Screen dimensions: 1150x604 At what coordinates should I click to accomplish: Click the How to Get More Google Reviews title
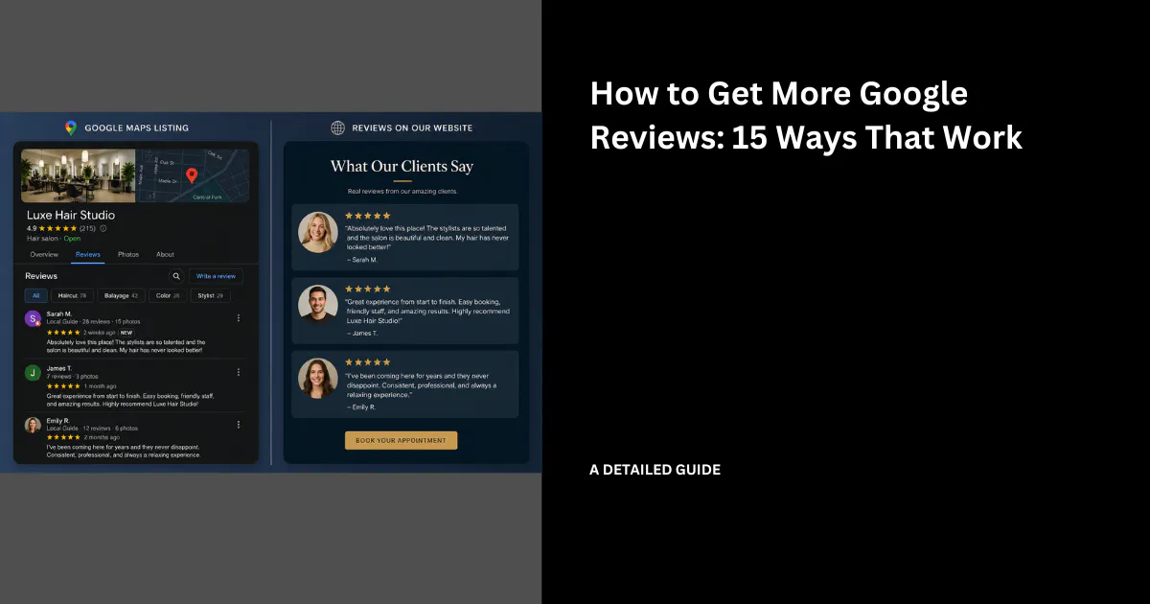point(806,115)
